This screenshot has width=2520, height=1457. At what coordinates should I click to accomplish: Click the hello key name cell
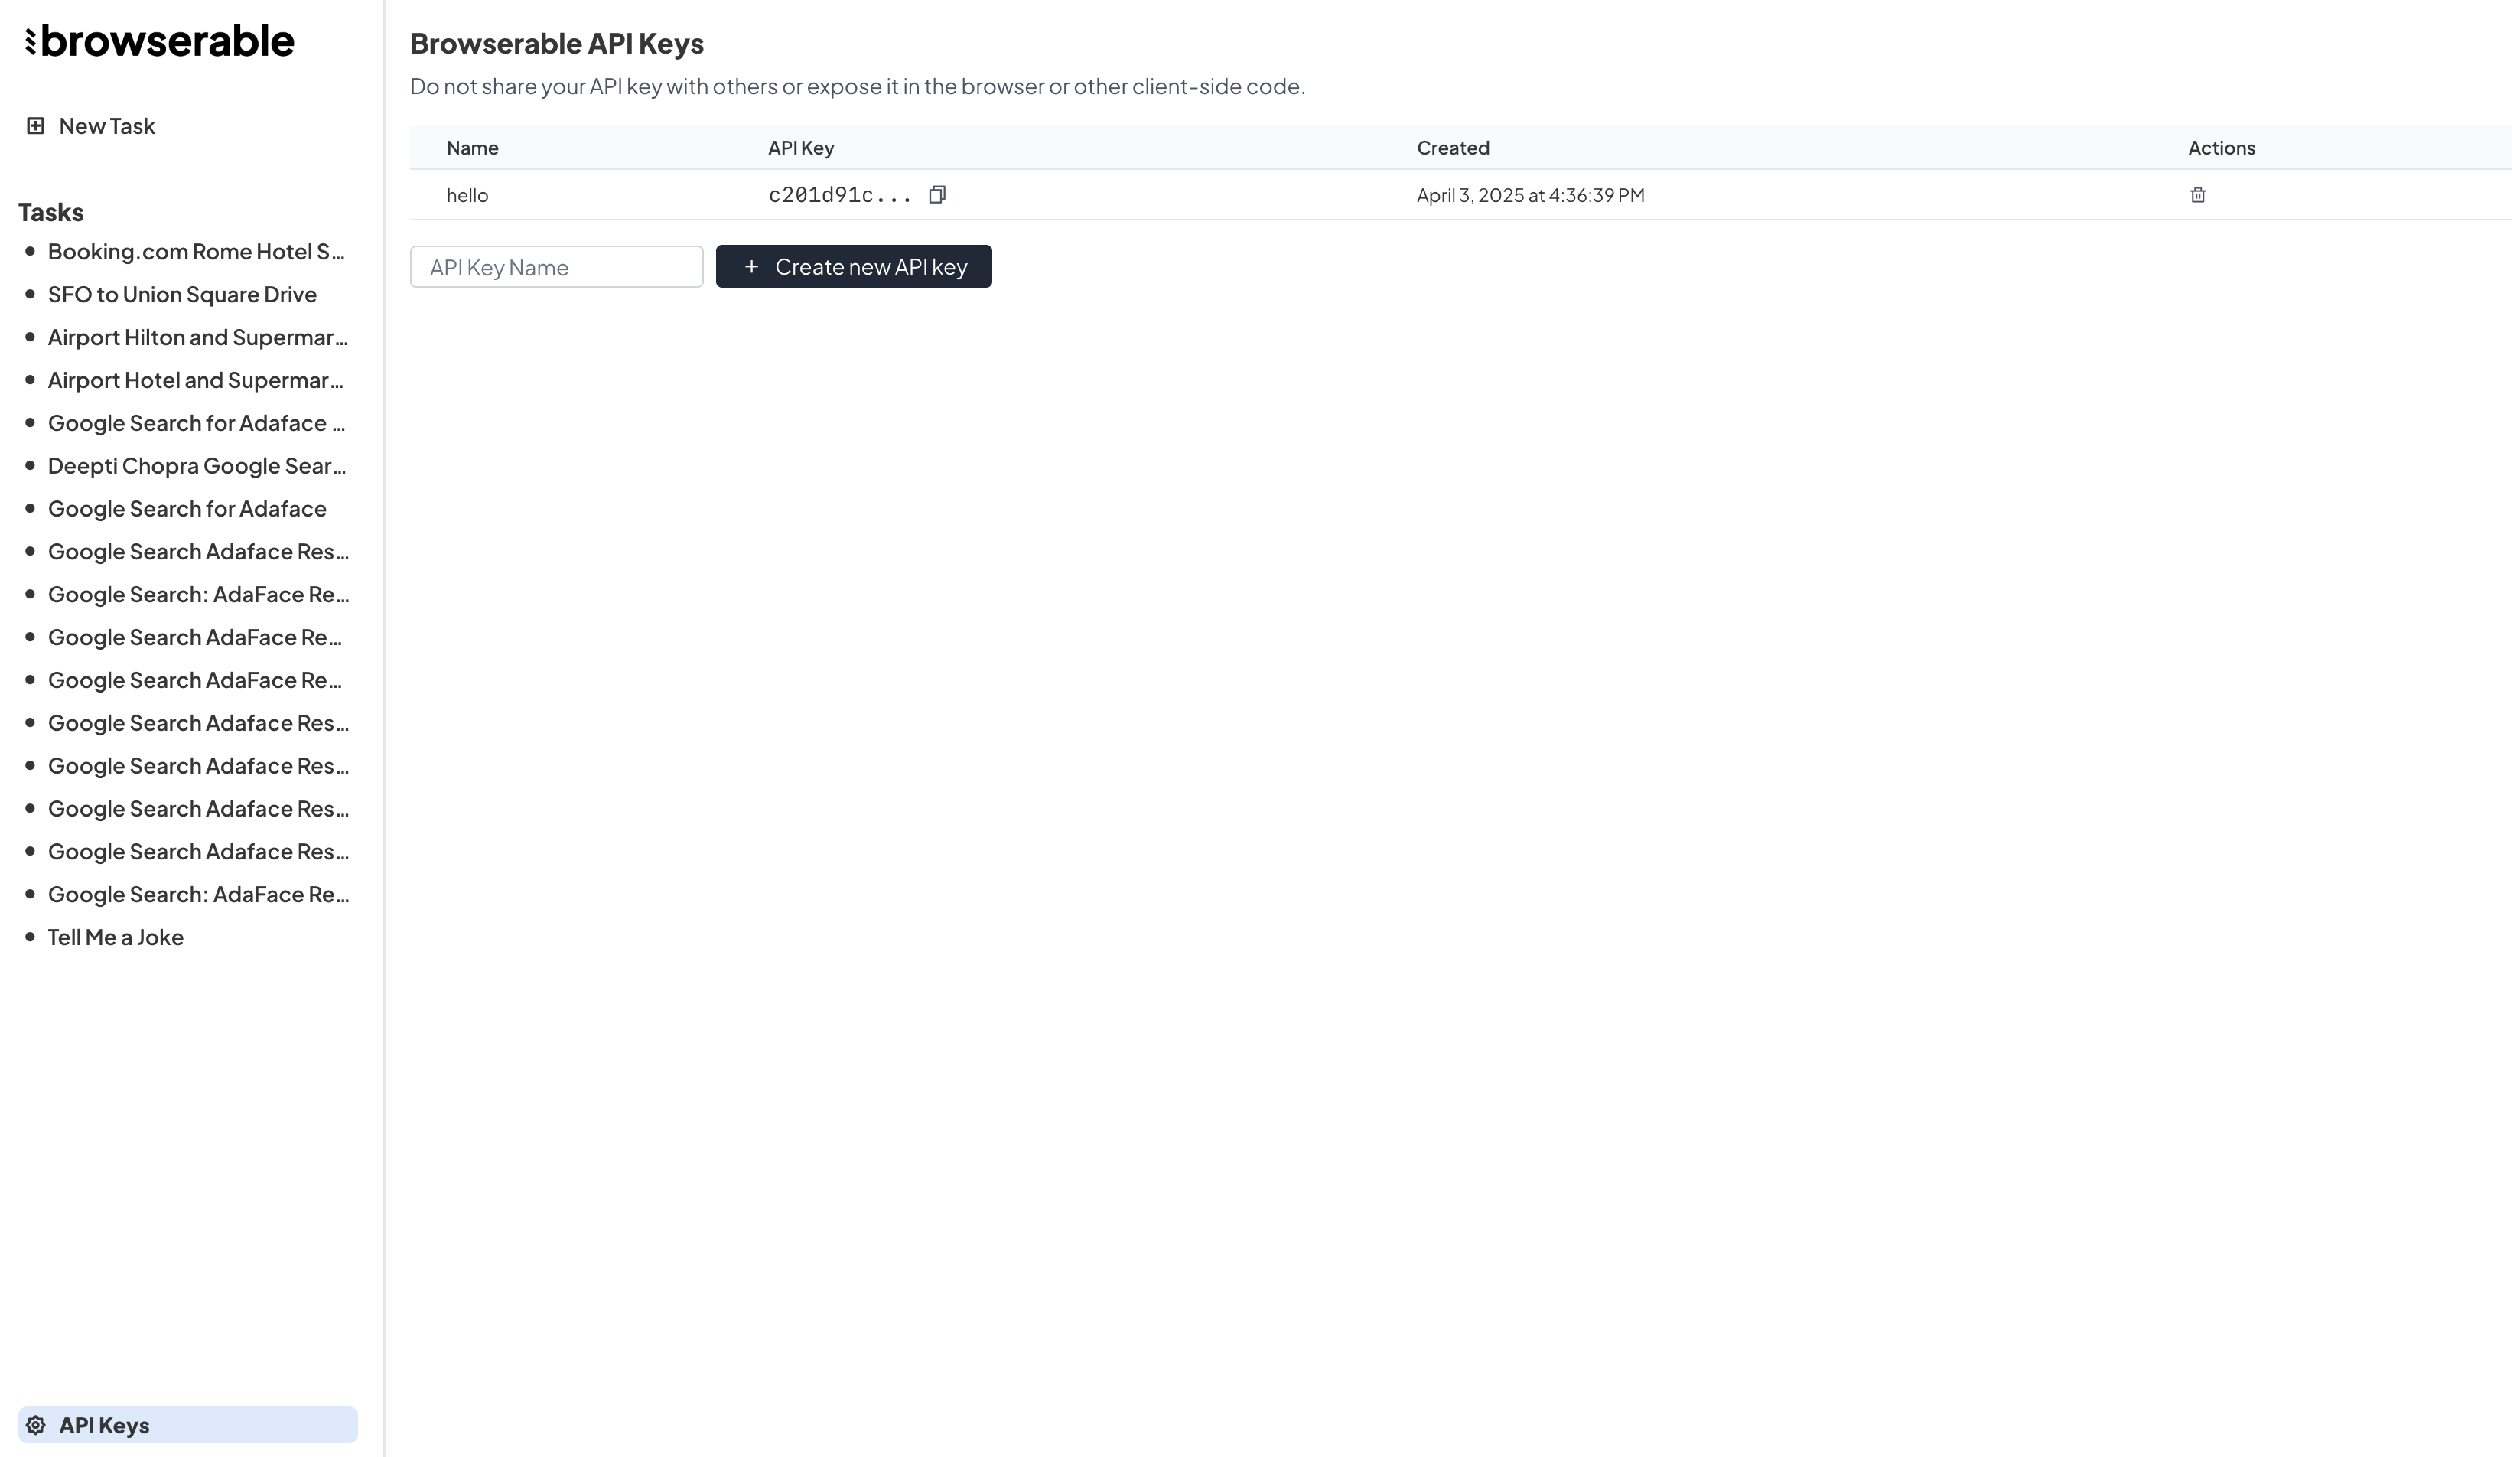(467, 195)
